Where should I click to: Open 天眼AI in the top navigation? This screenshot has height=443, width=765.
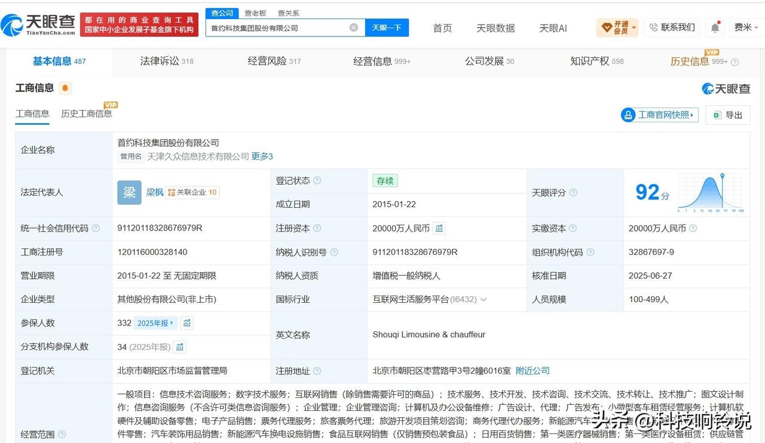coord(553,28)
